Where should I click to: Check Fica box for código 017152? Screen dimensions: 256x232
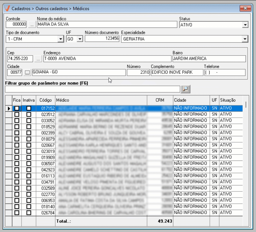point(17,108)
